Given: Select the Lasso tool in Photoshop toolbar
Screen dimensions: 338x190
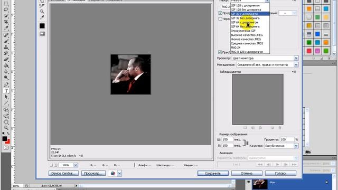Looking at the screenshot, I should click(6, 9).
